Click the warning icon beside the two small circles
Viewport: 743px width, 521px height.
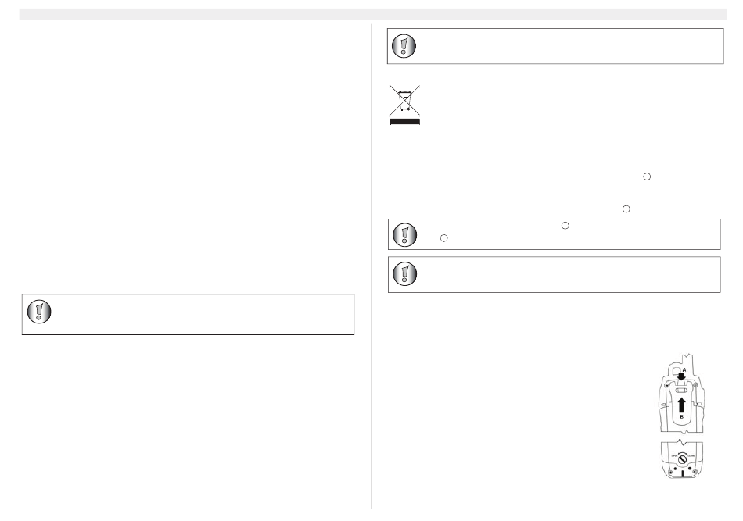coord(404,234)
